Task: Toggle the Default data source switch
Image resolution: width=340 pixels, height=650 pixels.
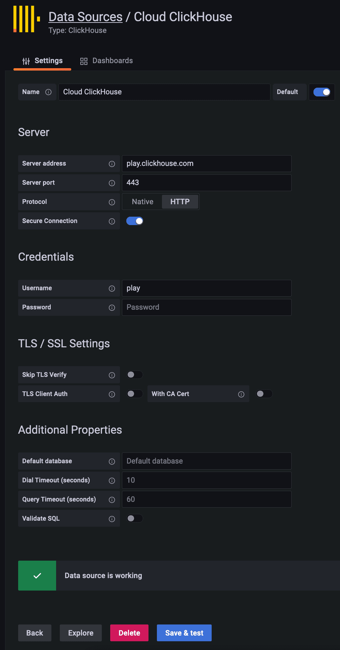Action: click(322, 92)
